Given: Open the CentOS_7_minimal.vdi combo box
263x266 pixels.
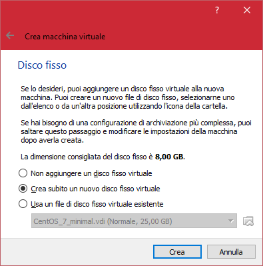Looking at the screenshot, I should coord(134,221).
